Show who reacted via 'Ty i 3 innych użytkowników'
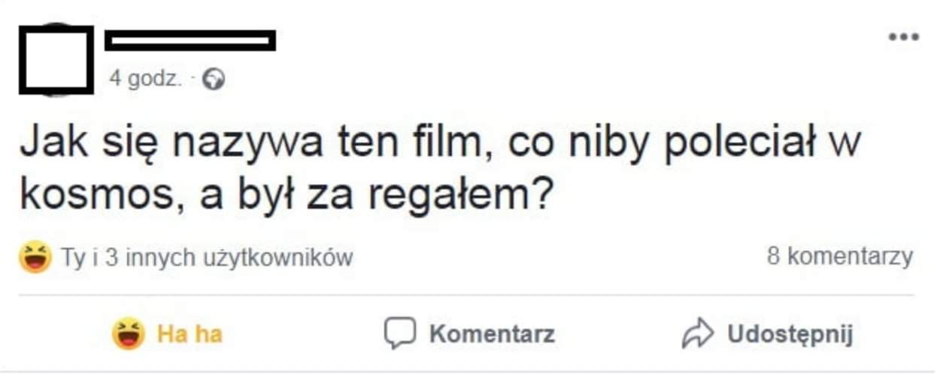Image resolution: width=937 pixels, height=374 pixels. click(x=207, y=258)
